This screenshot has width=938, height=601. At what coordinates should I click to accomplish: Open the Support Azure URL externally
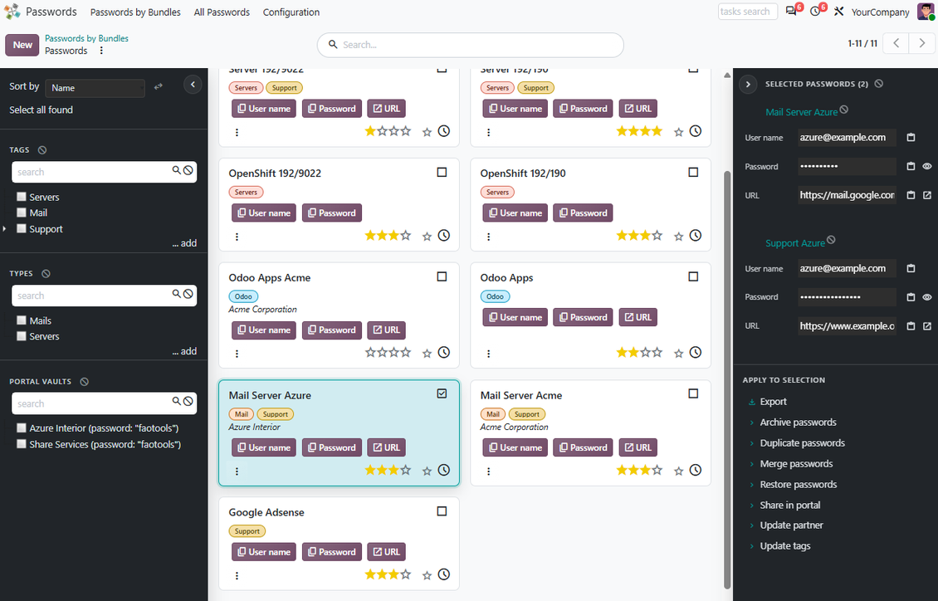[x=927, y=326]
